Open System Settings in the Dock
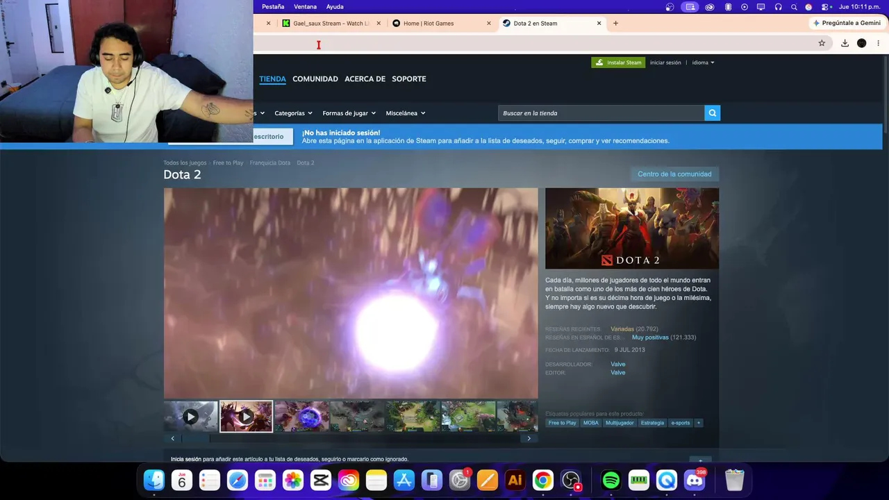This screenshot has width=889, height=500. point(460,480)
